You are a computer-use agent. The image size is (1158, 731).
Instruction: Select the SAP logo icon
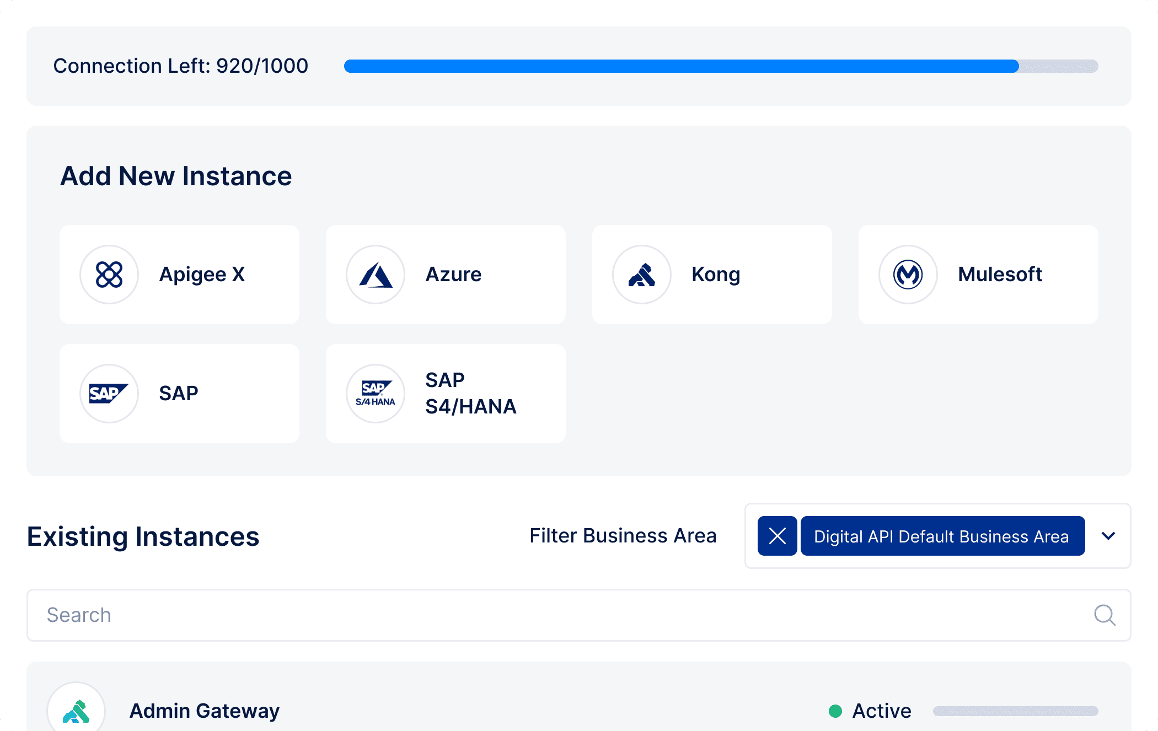109,393
